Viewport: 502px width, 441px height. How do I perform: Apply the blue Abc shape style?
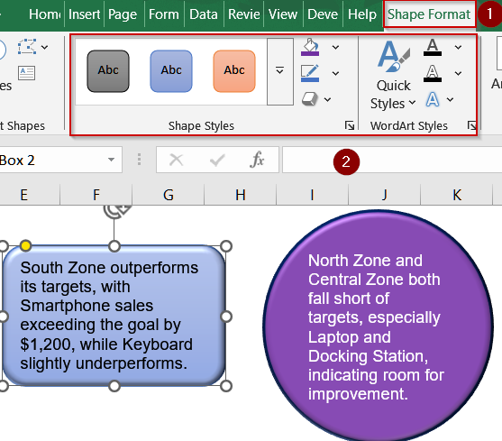point(171,71)
